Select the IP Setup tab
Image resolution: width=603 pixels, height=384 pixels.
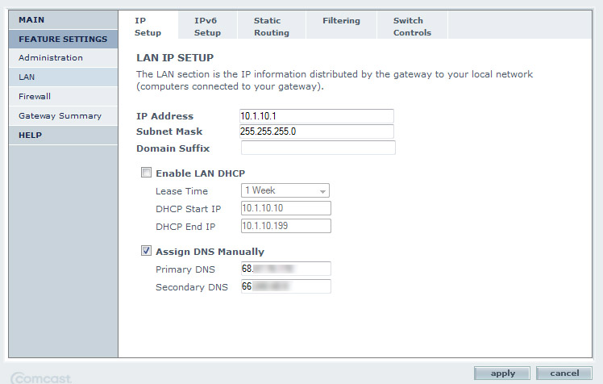click(x=148, y=26)
